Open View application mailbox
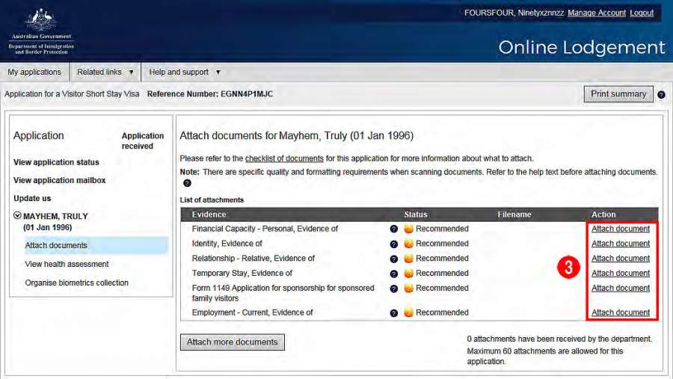673x379 pixels. [59, 180]
